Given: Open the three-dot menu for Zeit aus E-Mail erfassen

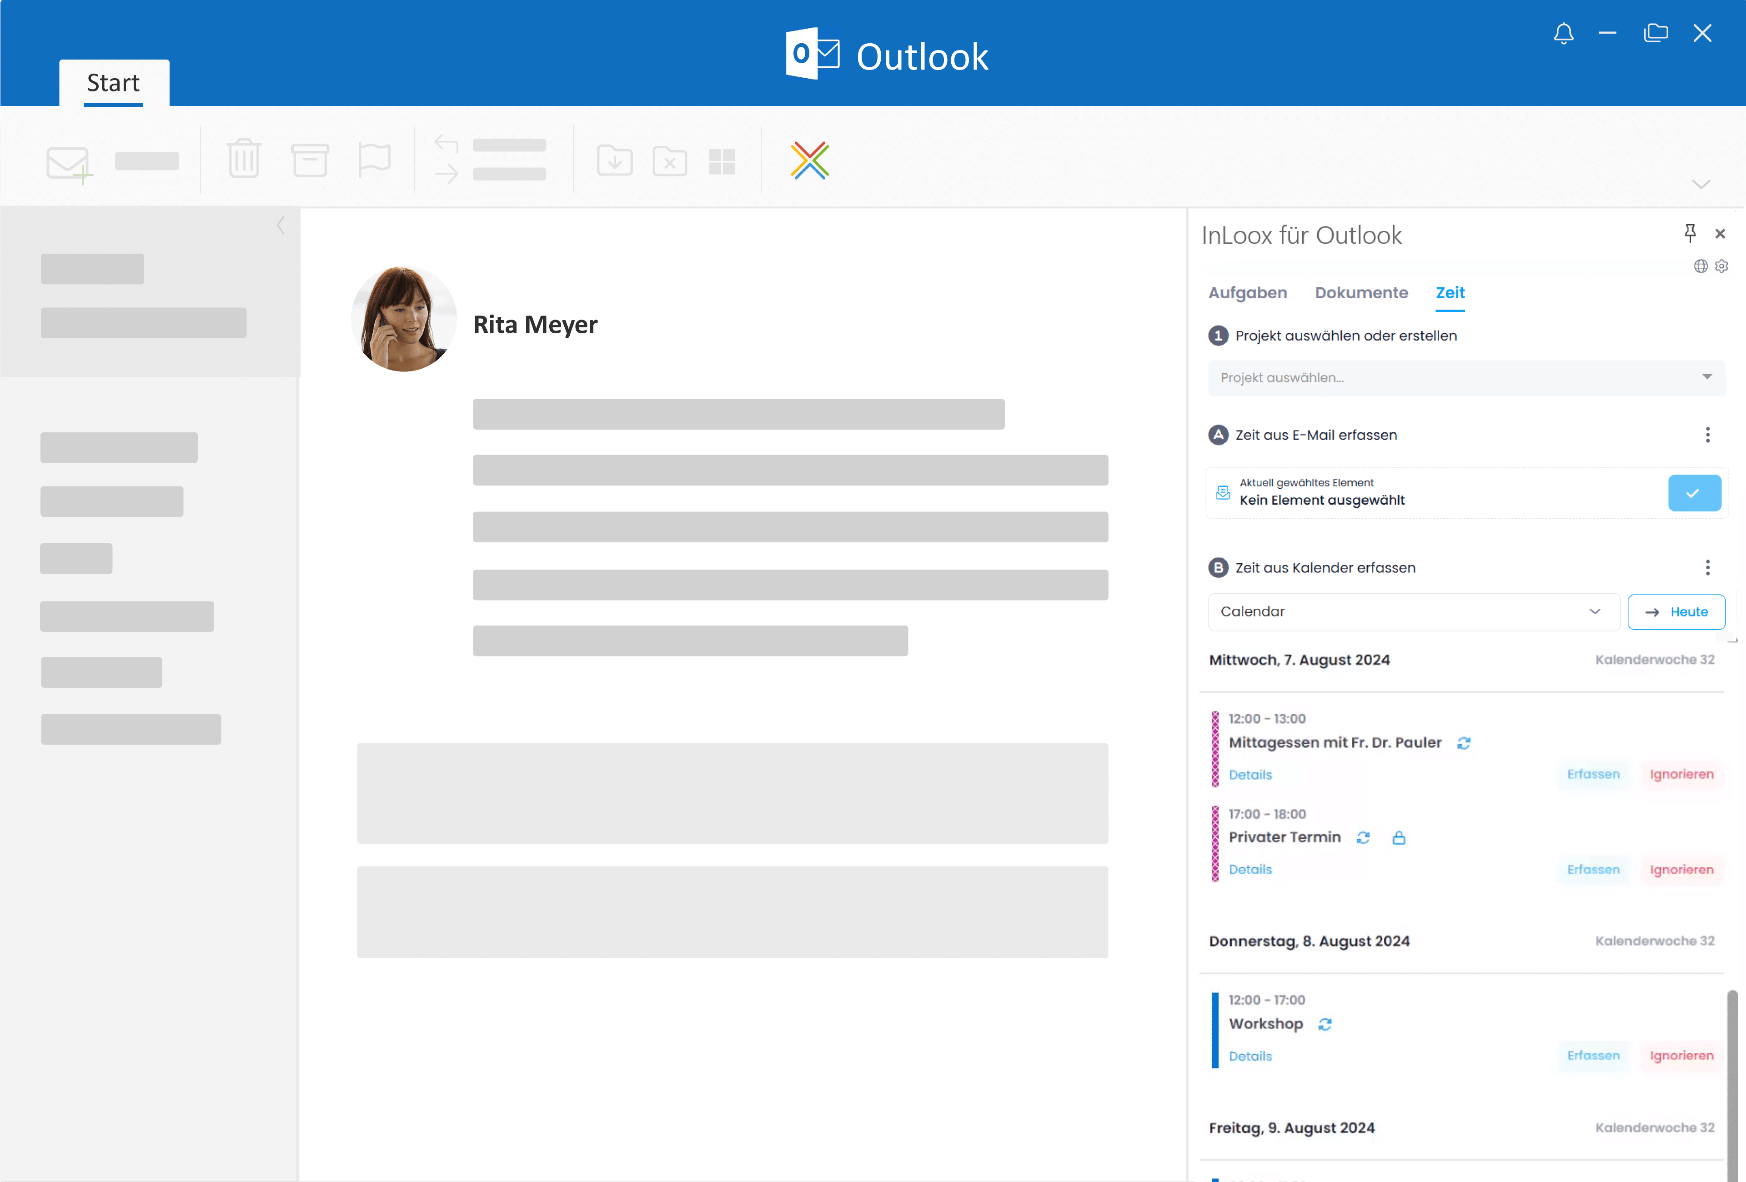Looking at the screenshot, I should pos(1708,435).
